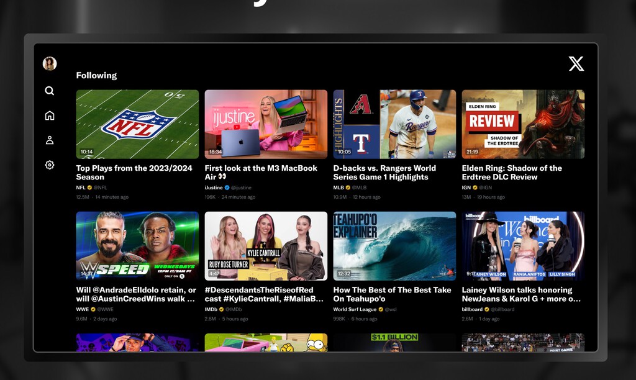Click the verified badge next to NFL
This screenshot has width=636, height=380.
[89, 188]
